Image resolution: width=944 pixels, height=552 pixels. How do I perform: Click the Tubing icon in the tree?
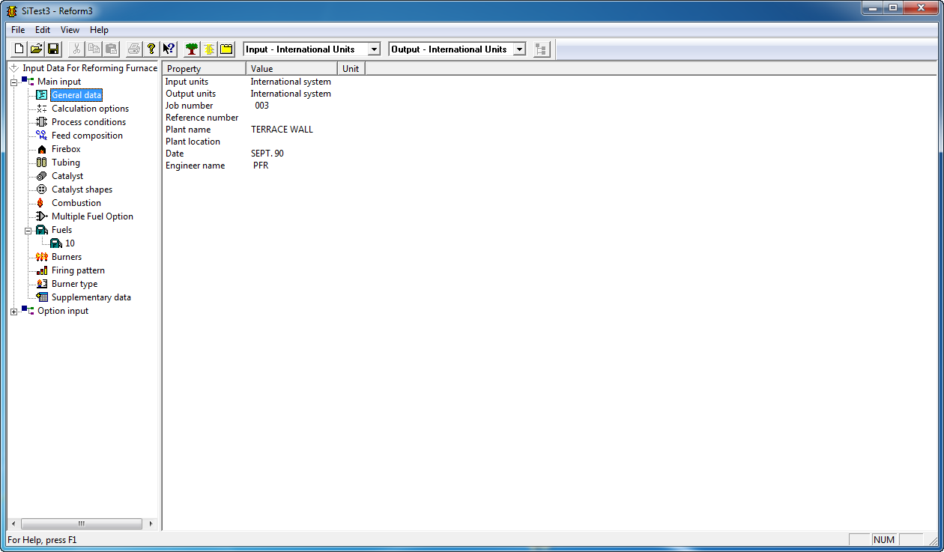[42, 163]
